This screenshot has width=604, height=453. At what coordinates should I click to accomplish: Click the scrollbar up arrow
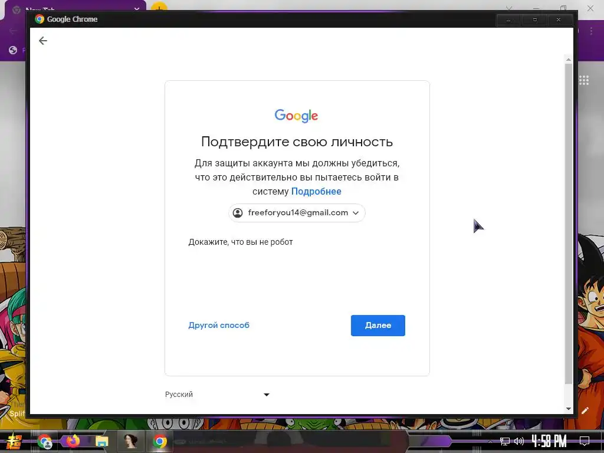568,60
